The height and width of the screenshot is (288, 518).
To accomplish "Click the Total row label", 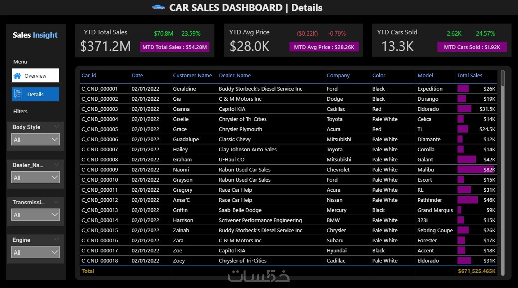I will click(x=88, y=271).
